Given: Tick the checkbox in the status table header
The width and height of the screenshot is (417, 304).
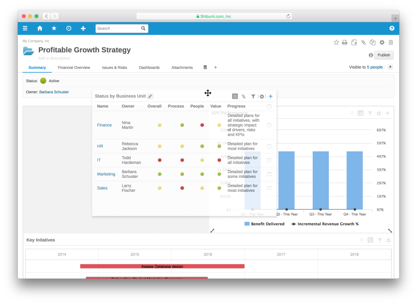Looking at the screenshot, I should coord(269,106).
